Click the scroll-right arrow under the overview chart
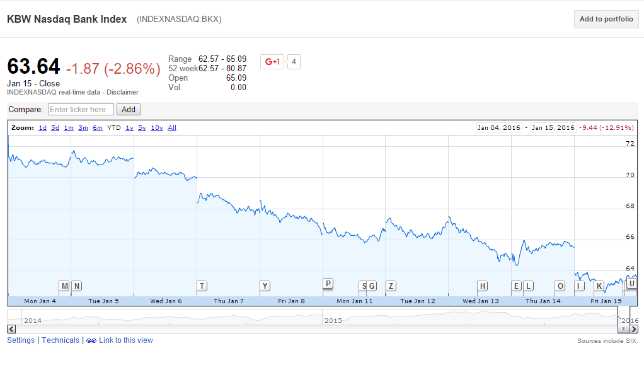The height and width of the screenshot is (377, 644). 634,329
